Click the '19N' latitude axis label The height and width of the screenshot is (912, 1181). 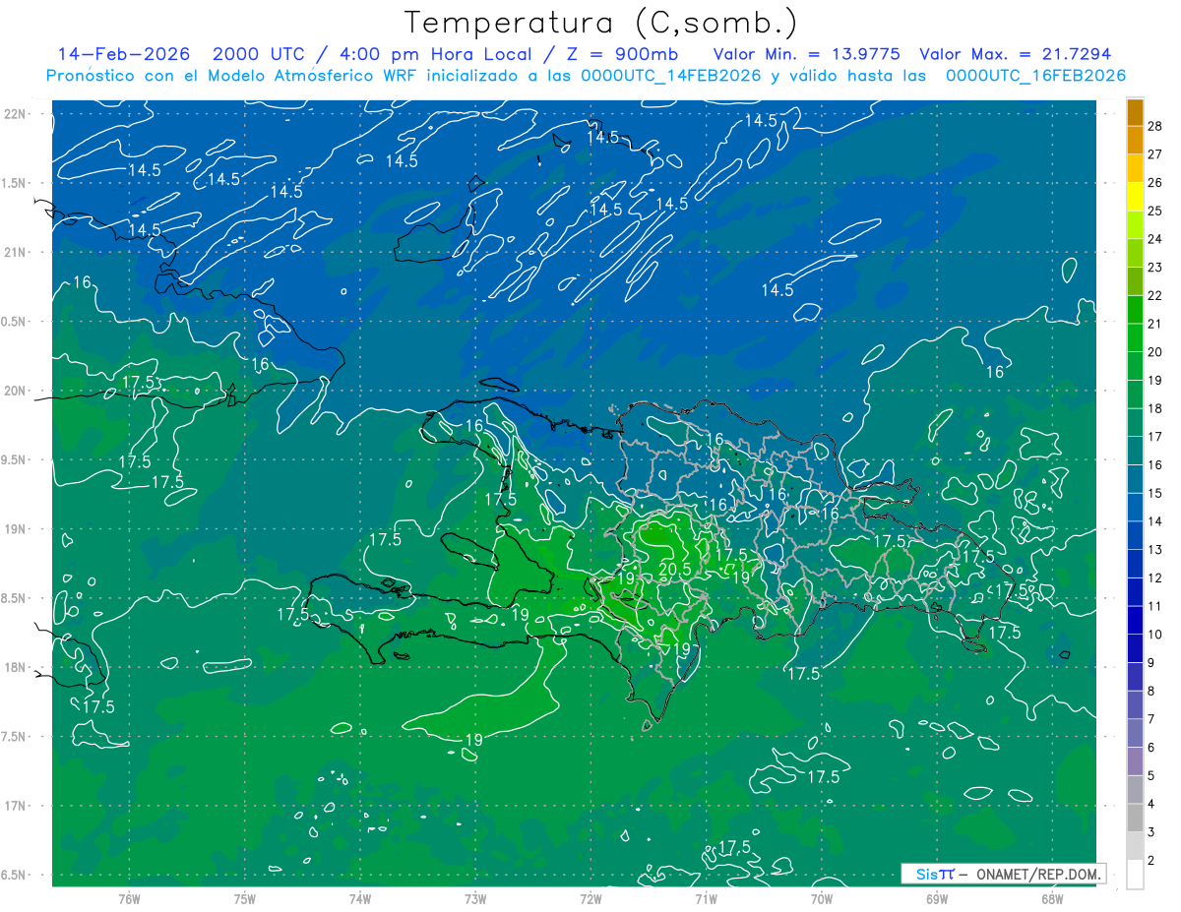point(17,529)
